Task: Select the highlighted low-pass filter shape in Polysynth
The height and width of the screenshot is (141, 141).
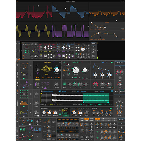Action: point(97,119)
